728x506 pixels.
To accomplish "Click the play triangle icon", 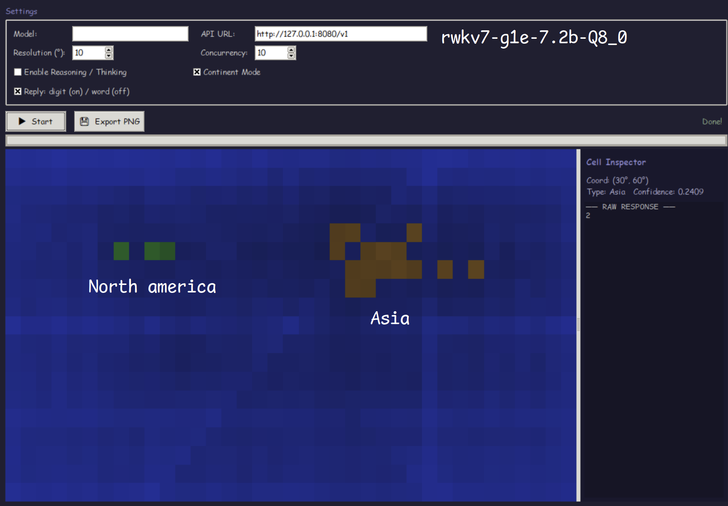I will point(22,121).
